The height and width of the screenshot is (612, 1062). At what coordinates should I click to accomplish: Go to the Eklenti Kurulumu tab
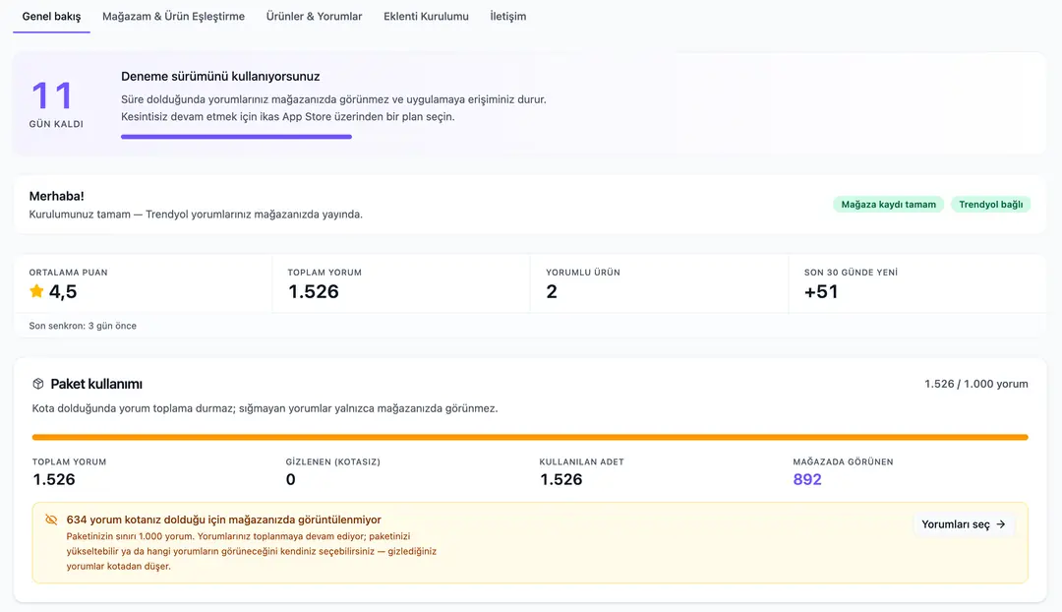426,17
